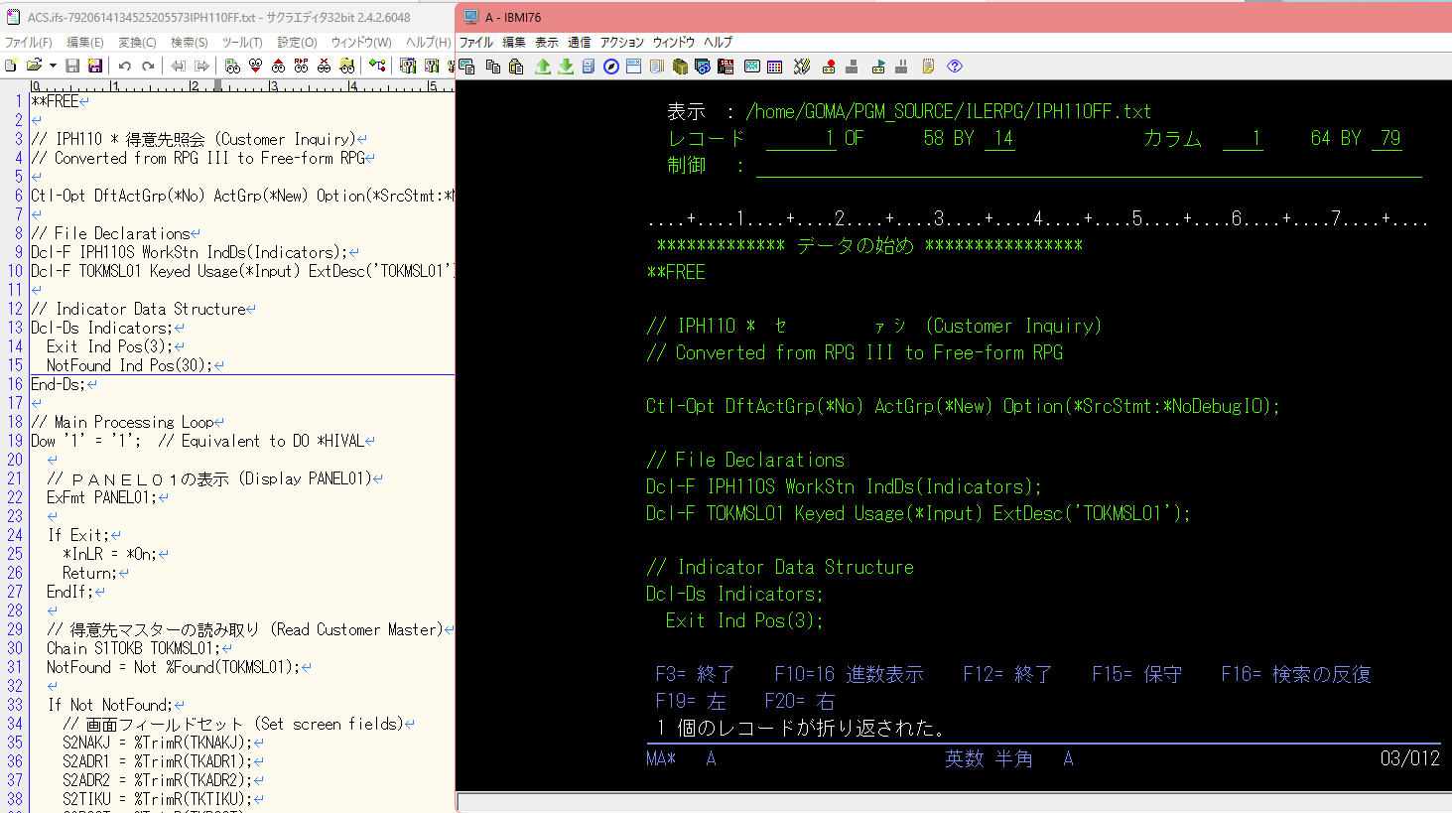The height and width of the screenshot is (813, 1452).
Task: Click the screen-copy icon in IBMi76 toolbar
Action: pyautogui.click(x=466, y=67)
